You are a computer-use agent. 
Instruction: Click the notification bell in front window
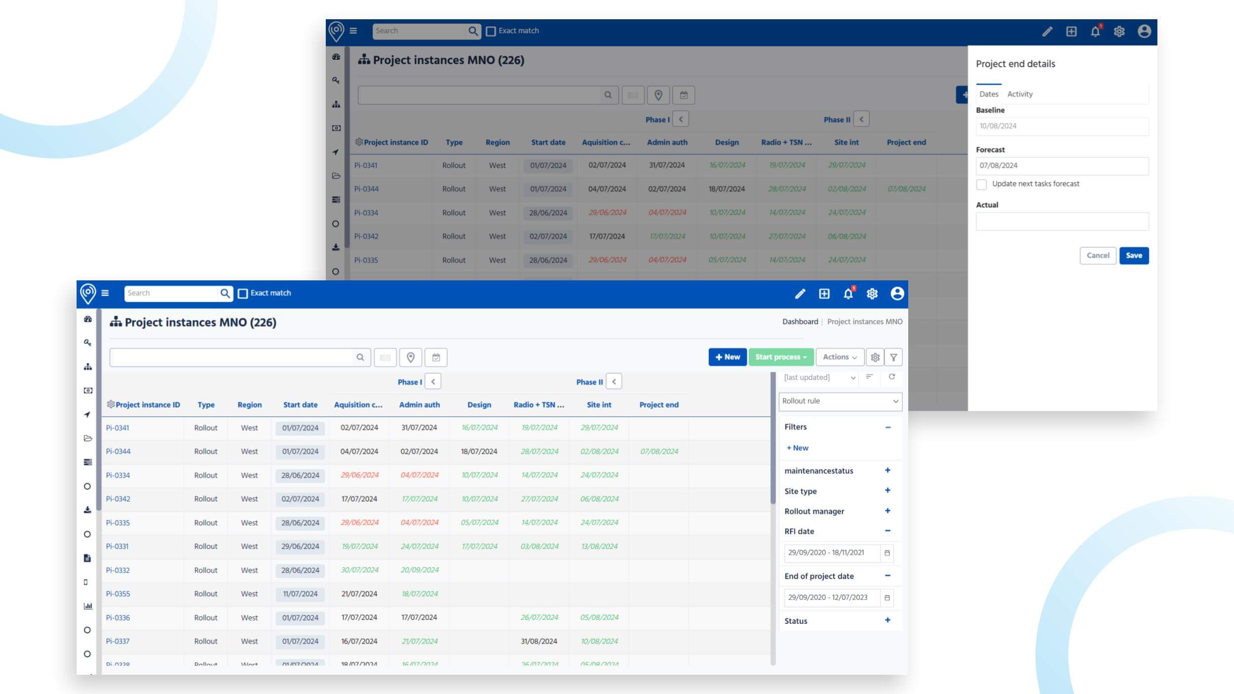(848, 294)
